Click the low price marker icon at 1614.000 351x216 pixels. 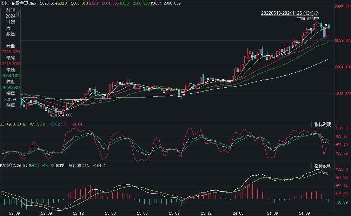[53, 115]
